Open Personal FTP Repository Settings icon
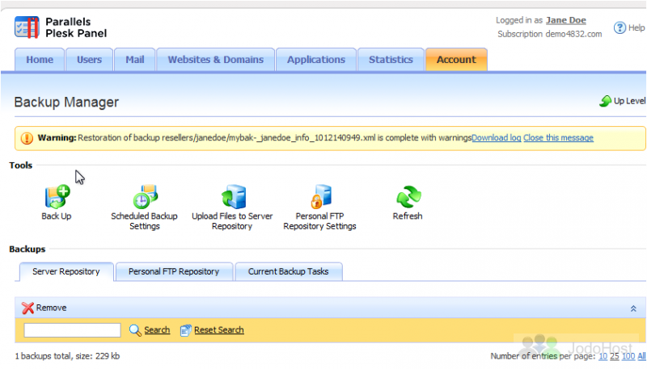The width and height of the screenshot is (647, 369). tap(319, 196)
